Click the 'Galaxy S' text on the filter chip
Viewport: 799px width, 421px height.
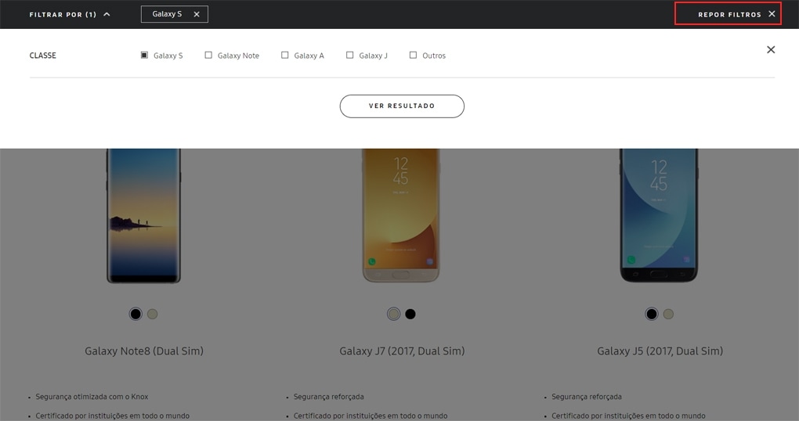point(167,14)
